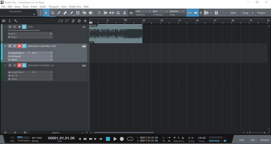Image resolution: width=271 pixels, height=144 pixels.
Task: Record-arm the GTR track
Action: click(x=19, y=27)
